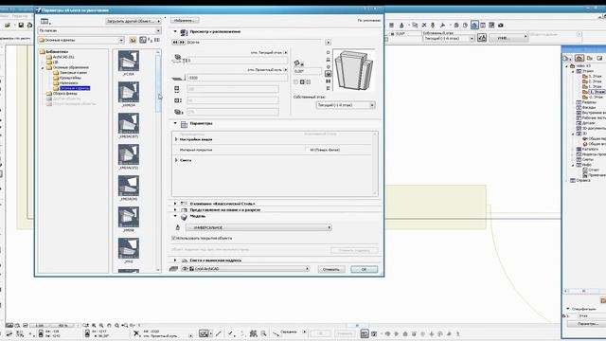Click the rotation angle field showing 0,00°
Image resolution: width=606 pixels, height=341 pixels.
[x=308, y=71]
